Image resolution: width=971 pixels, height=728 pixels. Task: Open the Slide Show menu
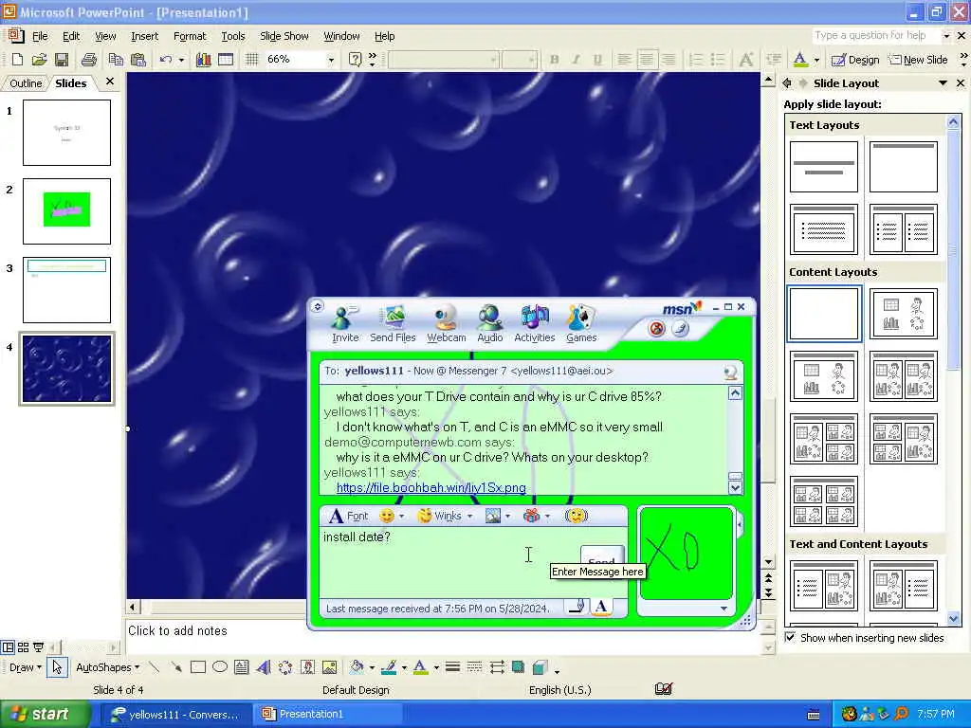[x=284, y=37]
